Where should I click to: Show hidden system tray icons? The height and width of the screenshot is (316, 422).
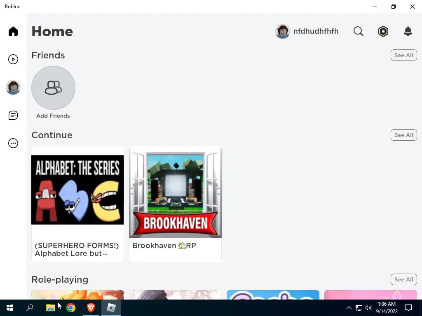(349, 308)
